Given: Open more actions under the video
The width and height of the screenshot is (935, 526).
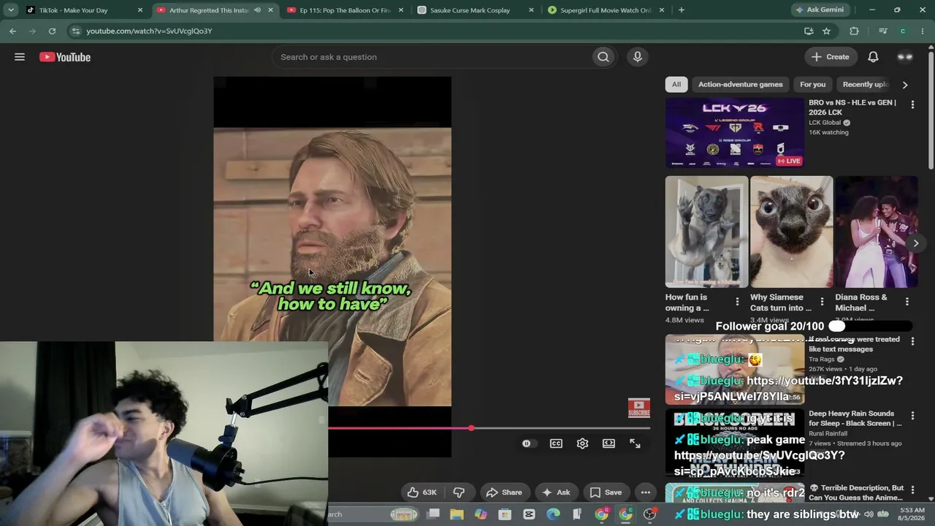Looking at the screenshot, I should 645,492.
